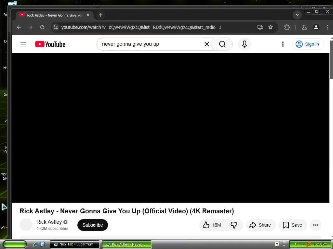Open the tab search dropdown chevron
333x249 pixels.
point(297,15)
